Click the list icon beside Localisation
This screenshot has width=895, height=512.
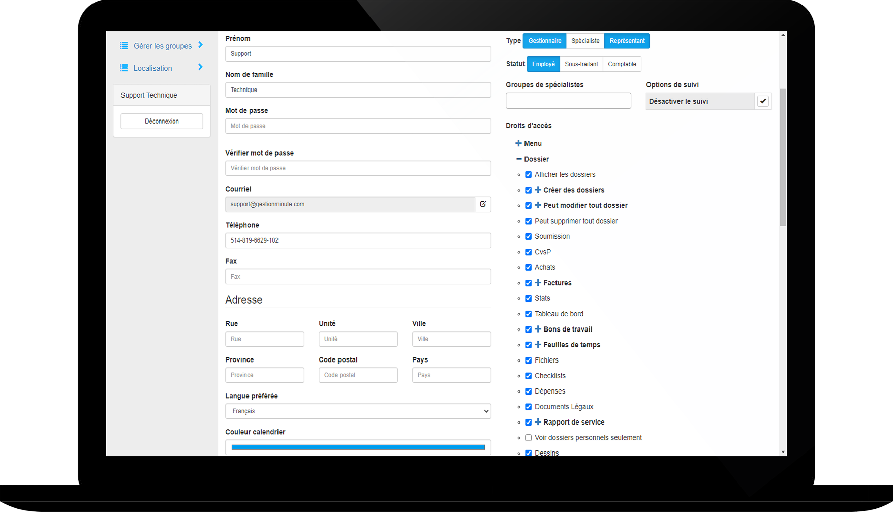[124, 68]
